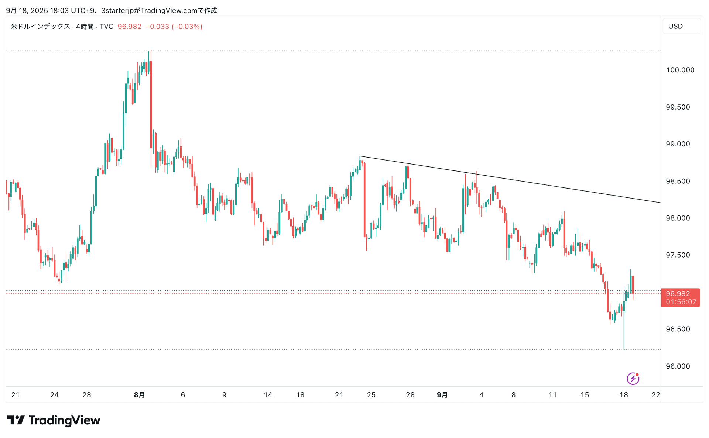Click the 01:56:07 countdown timer label
The image size is (709, 438).
[x=681, y=302]
